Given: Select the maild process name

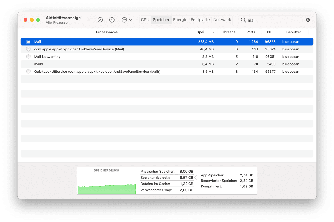Looking at the screenshot, I should coord(38,64).
